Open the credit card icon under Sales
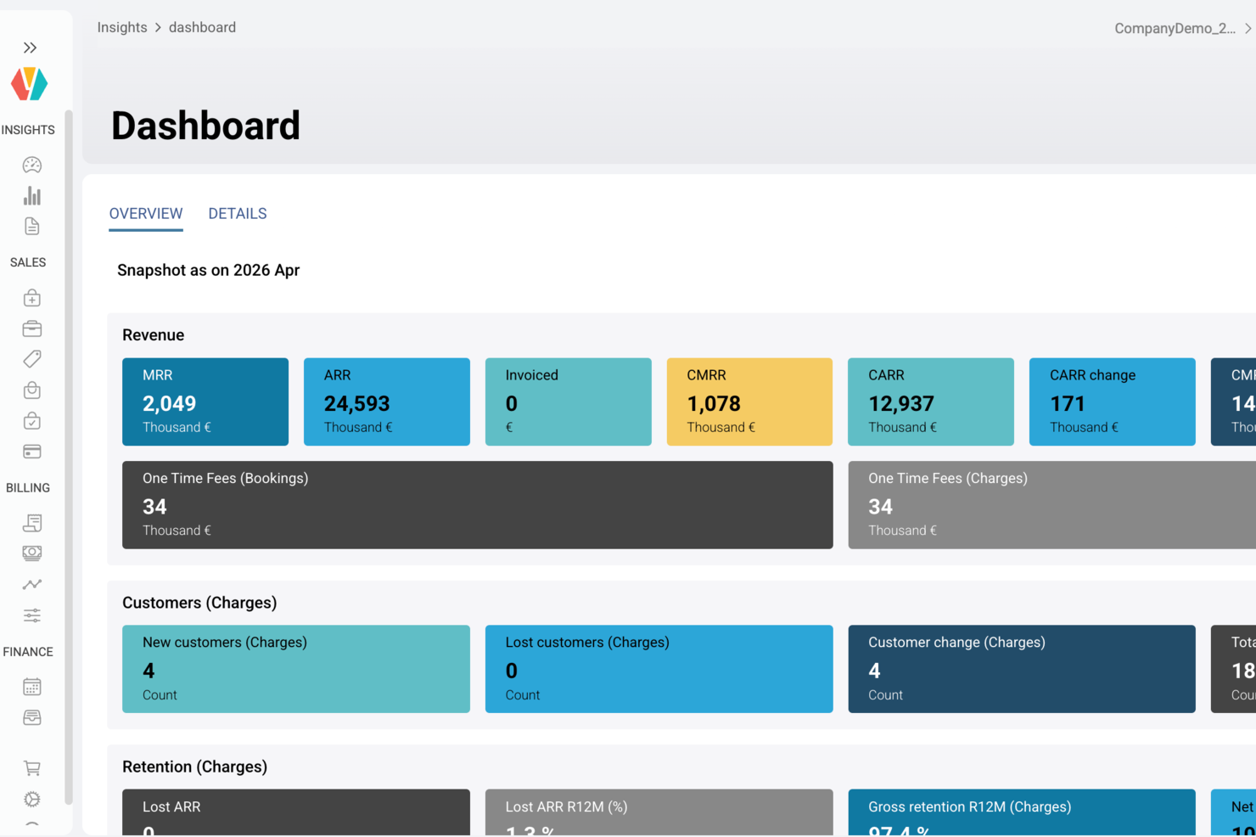1256x837 pixels. coord(32,452)
